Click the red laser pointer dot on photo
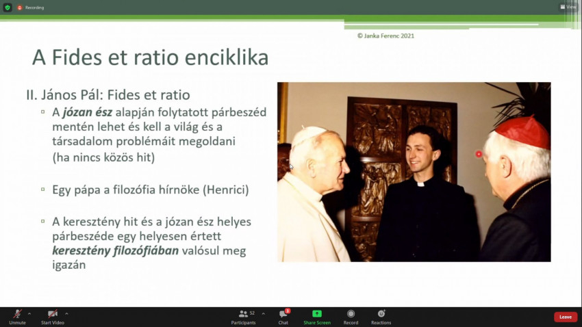This screenshot has width=582, height=327. click(x=479, y=154)
